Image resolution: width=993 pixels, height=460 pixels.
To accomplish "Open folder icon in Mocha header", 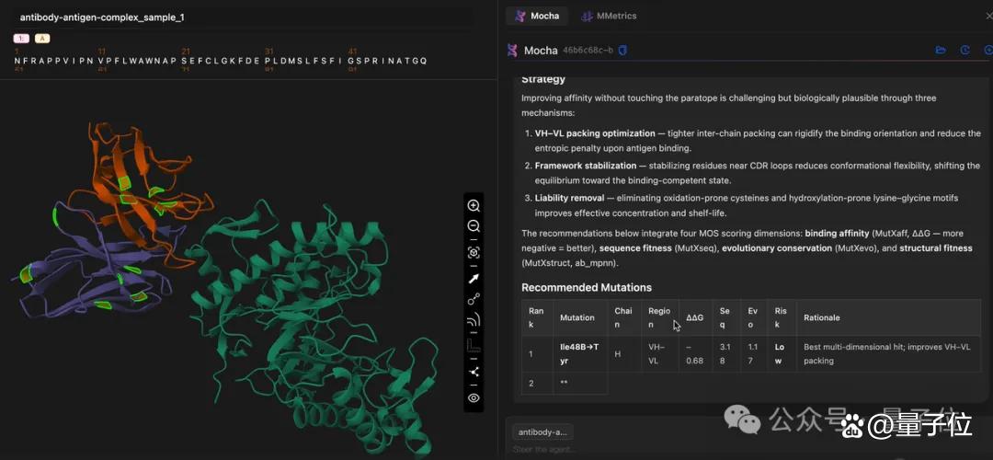I will pos(941,50).
